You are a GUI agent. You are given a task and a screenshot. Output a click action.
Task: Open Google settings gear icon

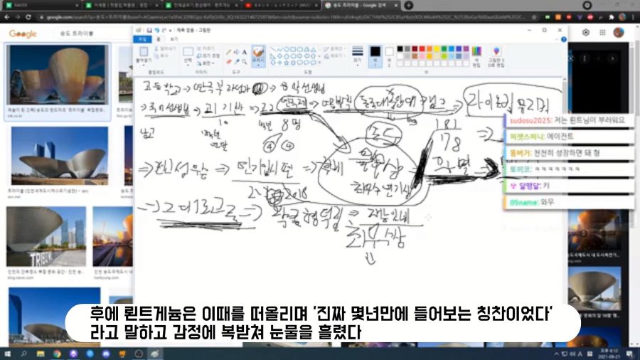586,33
